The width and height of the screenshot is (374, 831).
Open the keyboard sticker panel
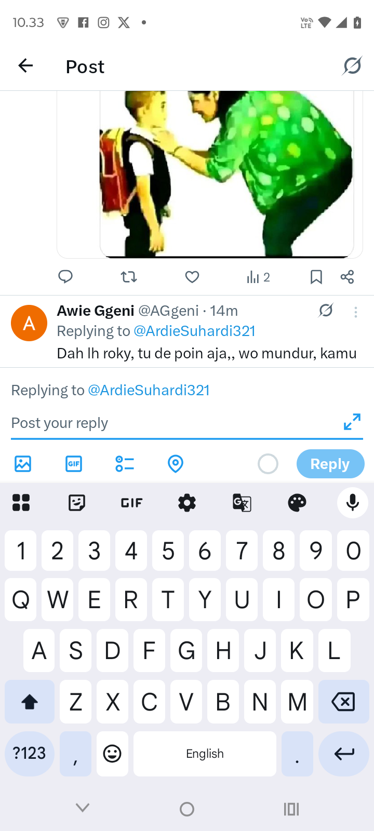point(77,502)
